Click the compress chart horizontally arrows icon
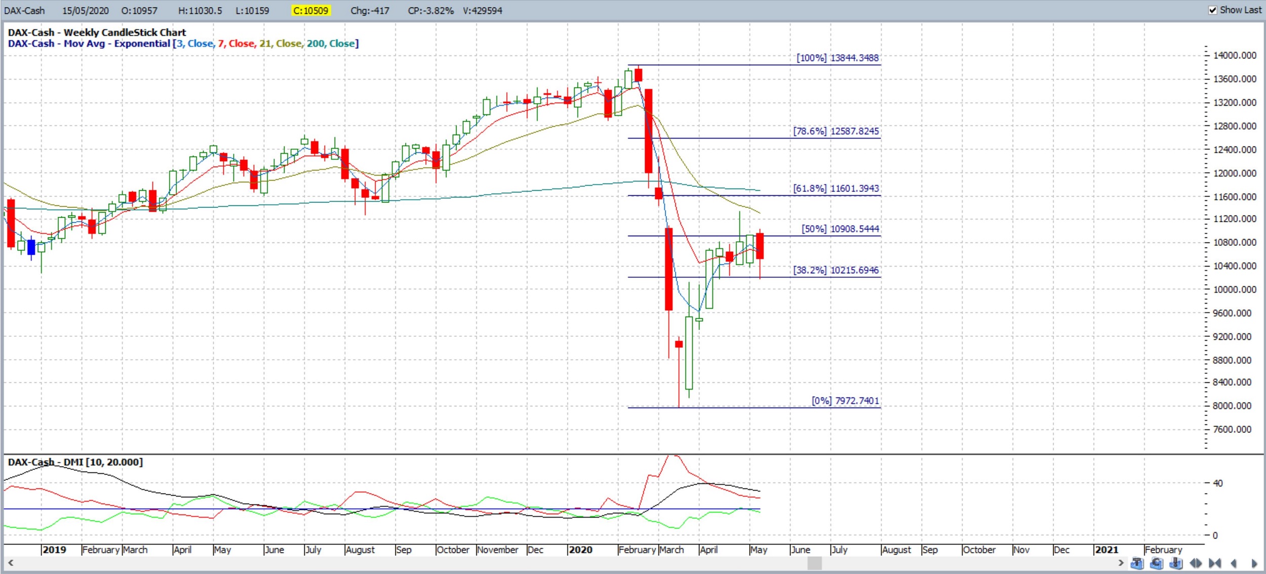Image resolution: width=1266 pixels, height=574 pixels. click(1215, 563)
